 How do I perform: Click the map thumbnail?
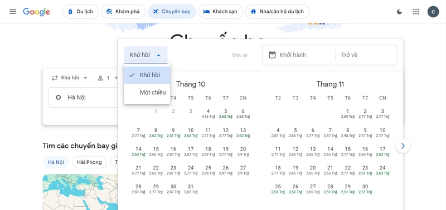(80, 192)
